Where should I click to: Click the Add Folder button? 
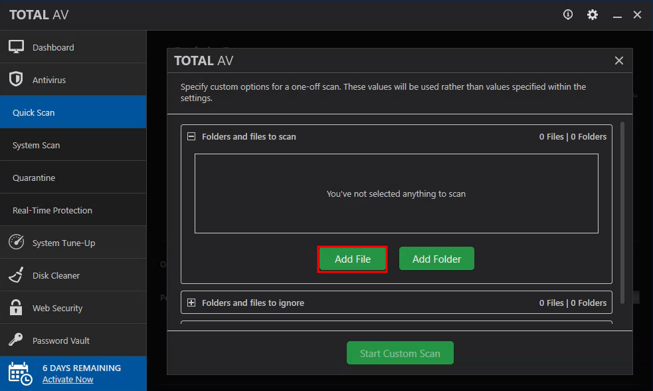pyautogui.click(x=436, y=259)
